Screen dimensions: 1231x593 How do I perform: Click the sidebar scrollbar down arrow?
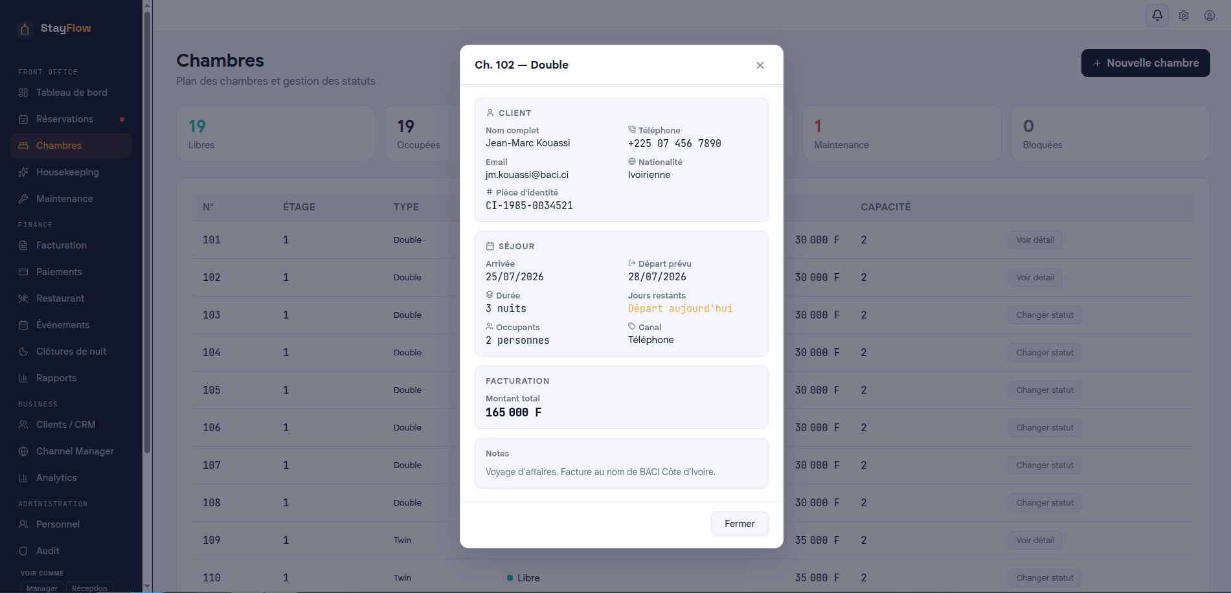pyautogui.click(x=147, y=587)
